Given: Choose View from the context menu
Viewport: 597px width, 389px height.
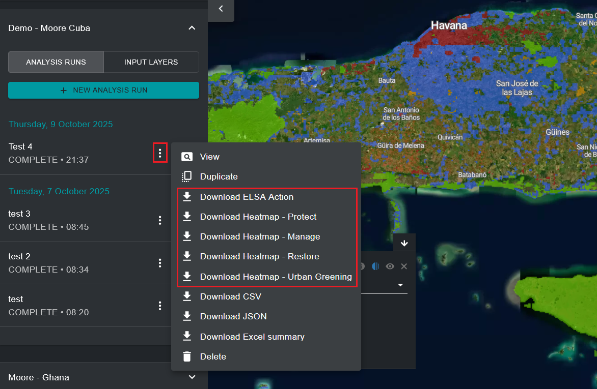Looking at the screenshot, I should (x=209, y=157).
